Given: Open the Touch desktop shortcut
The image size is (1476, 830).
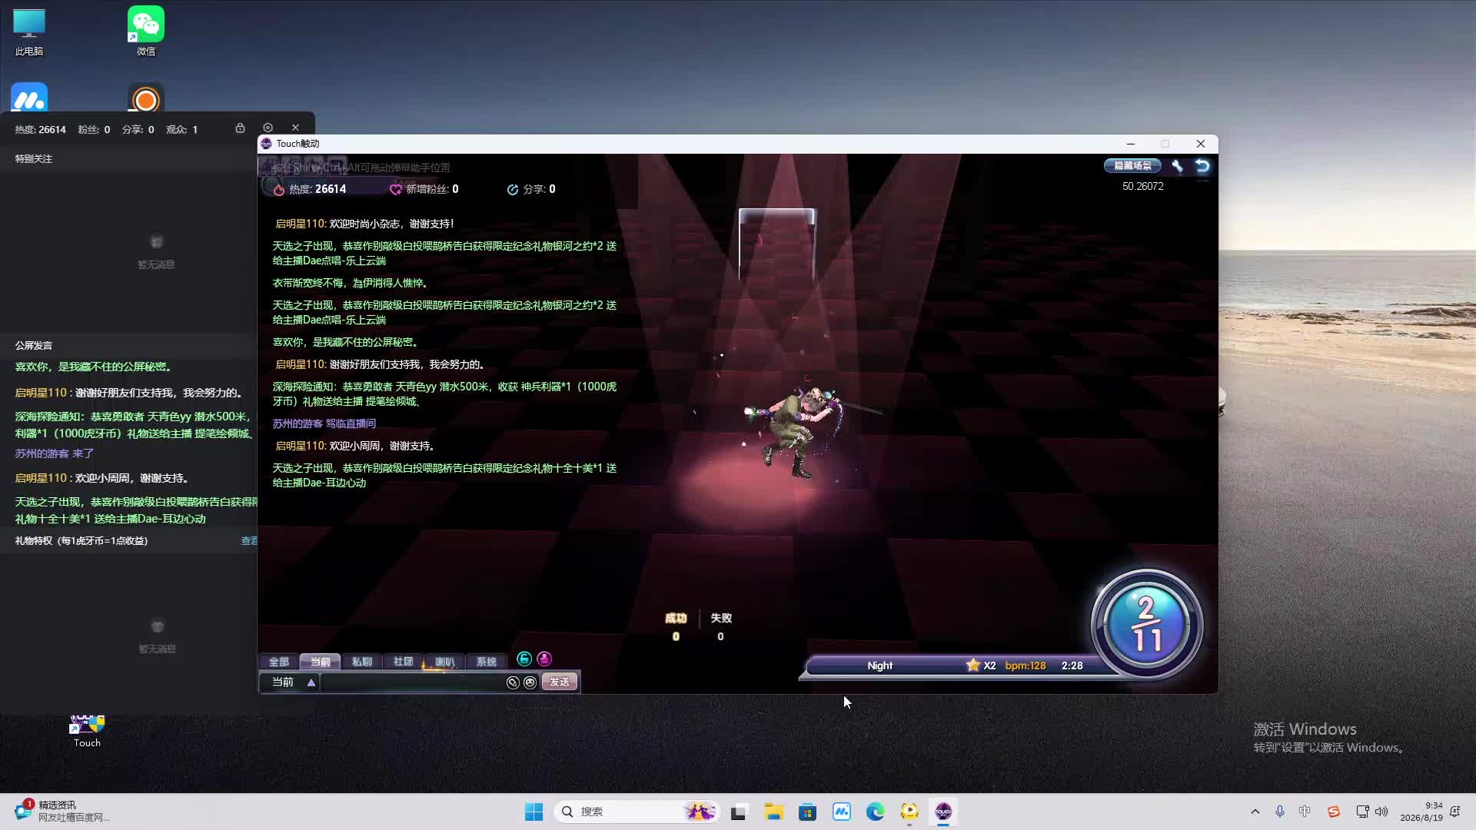Looking at the screenshot, I should [x=87, y=732].
